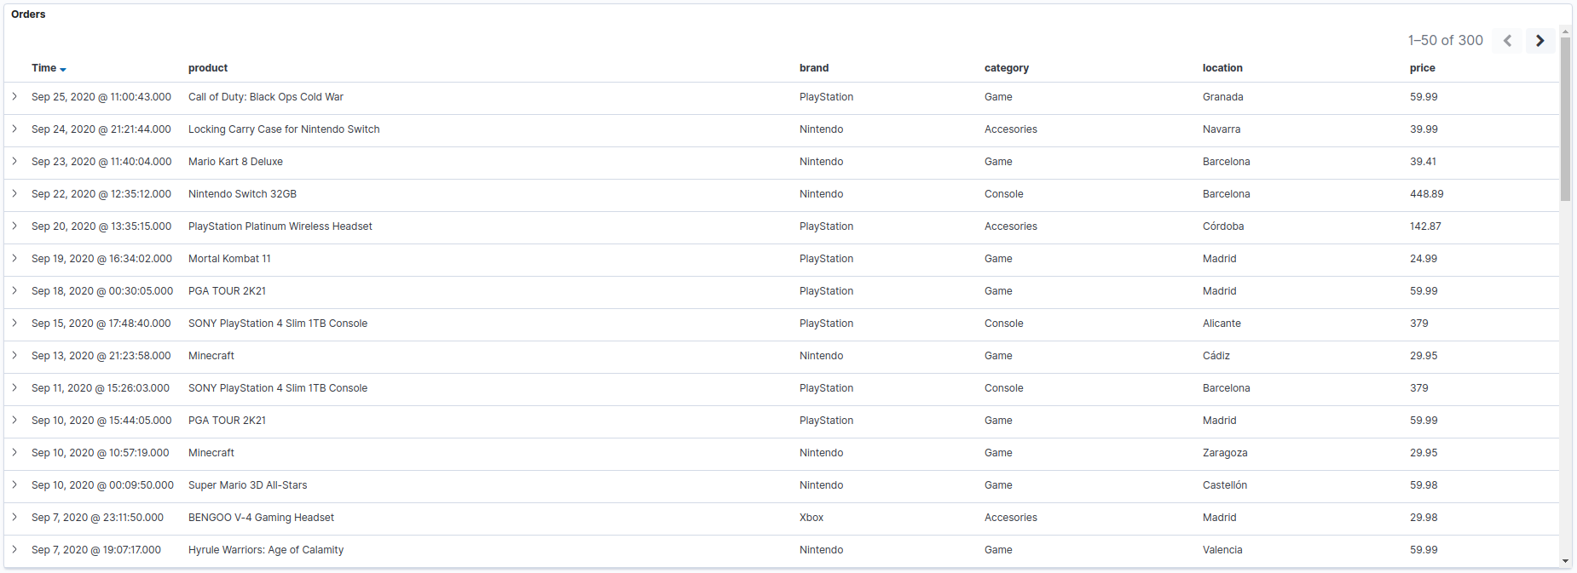Click the Valencia location cell
Viewport: 1577px width, 573px height.
[1222, 550]
